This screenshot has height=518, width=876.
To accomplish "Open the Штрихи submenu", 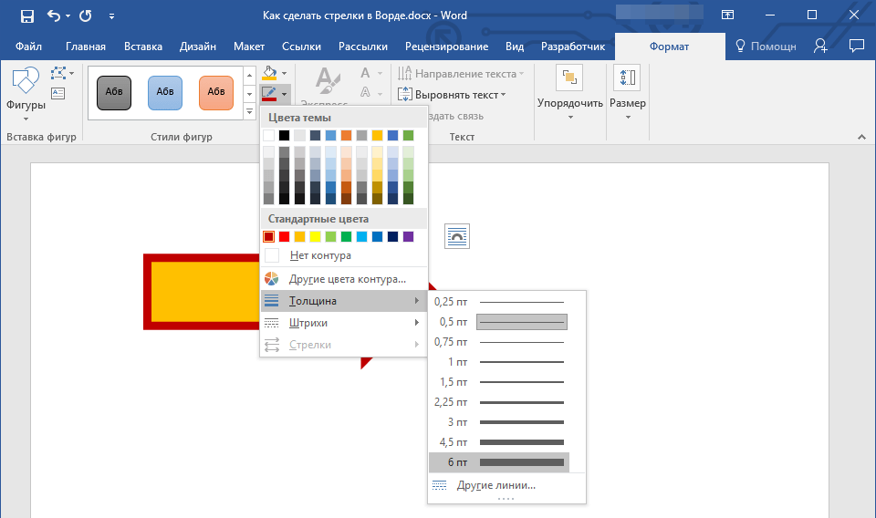I will pos(344,323).
